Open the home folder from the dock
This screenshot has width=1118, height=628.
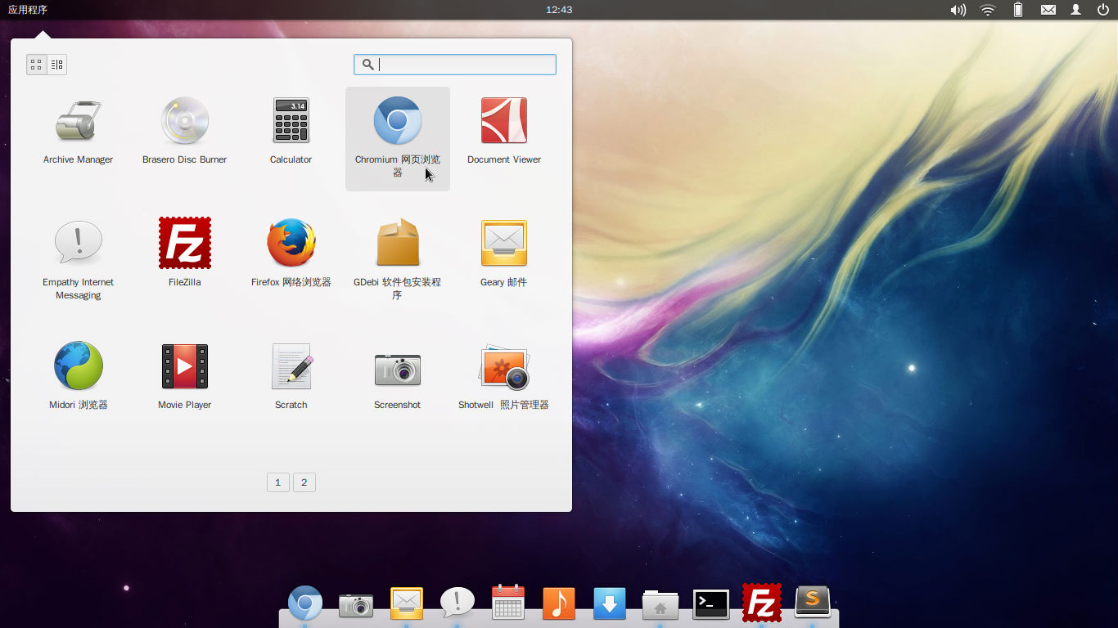660,604
